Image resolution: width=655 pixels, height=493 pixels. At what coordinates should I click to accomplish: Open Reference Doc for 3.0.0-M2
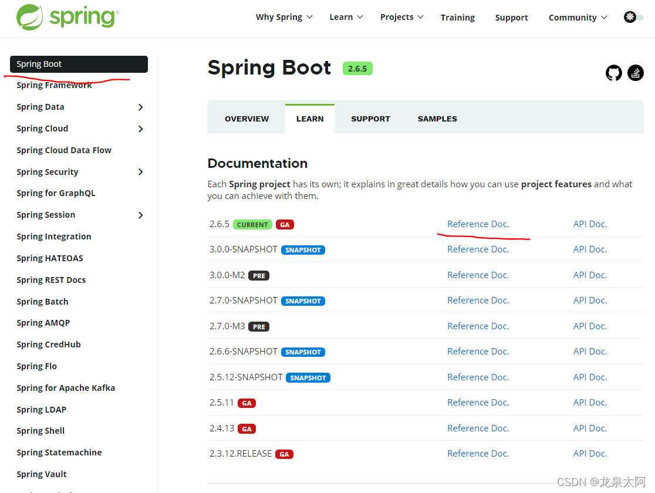click(x=478, y=275)
